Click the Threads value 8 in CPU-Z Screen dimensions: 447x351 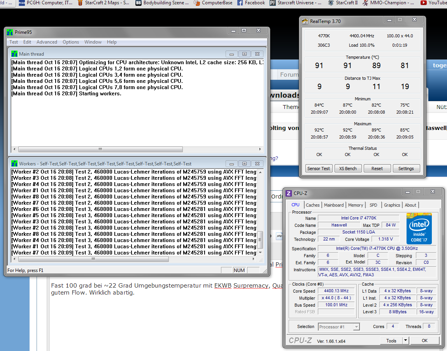[429, 326]
